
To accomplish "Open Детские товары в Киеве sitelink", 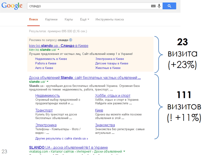I will tap(111, 63).
